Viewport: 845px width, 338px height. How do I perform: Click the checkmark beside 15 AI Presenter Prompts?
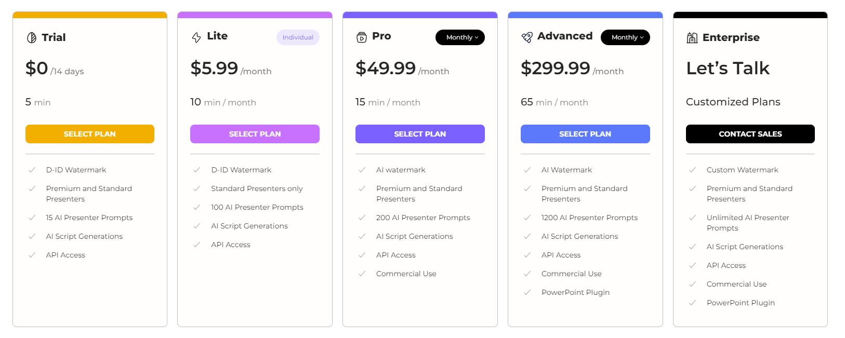[x=32, y=218]
